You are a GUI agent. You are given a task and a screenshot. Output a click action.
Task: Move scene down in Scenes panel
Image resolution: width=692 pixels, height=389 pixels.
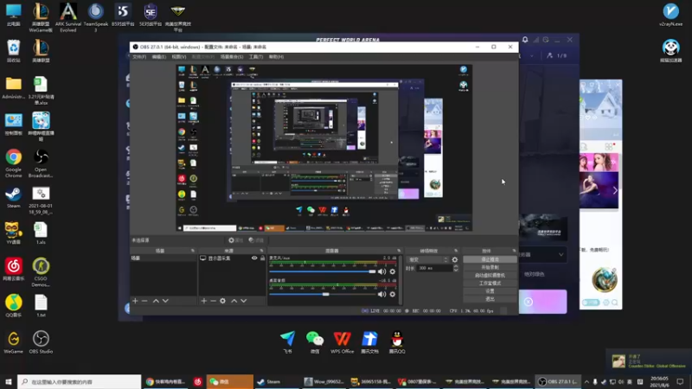165,301
